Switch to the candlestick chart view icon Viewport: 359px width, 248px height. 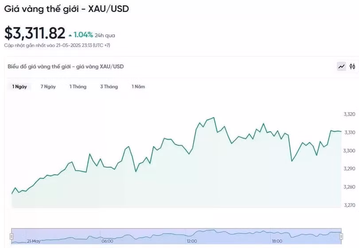352,66
